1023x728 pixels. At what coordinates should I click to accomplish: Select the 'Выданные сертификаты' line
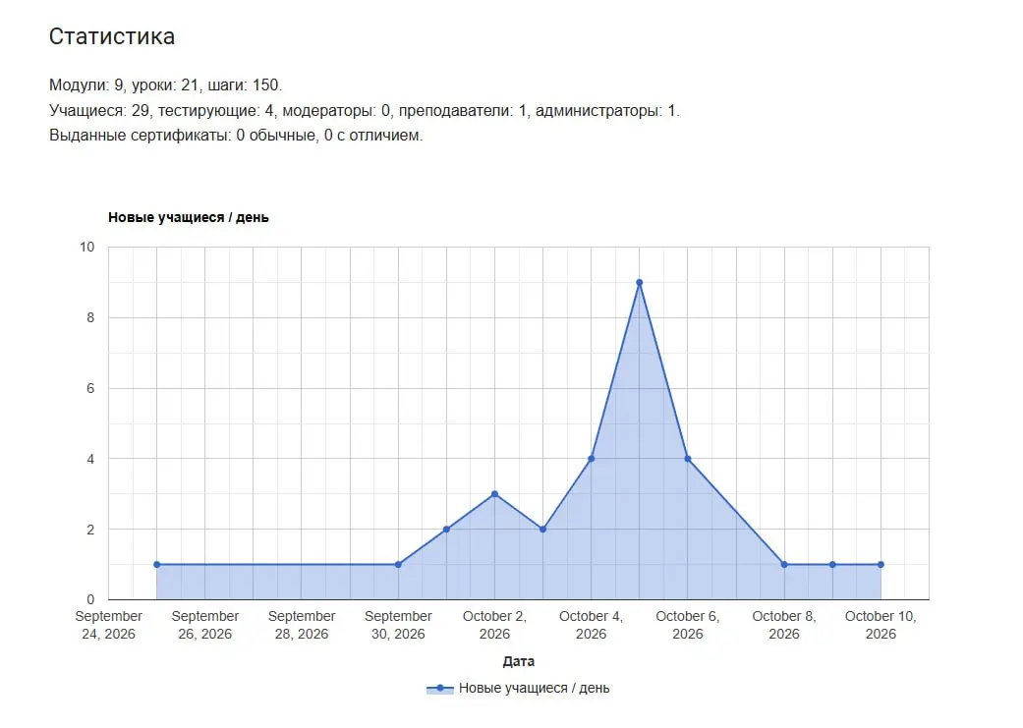coord(236,135)
